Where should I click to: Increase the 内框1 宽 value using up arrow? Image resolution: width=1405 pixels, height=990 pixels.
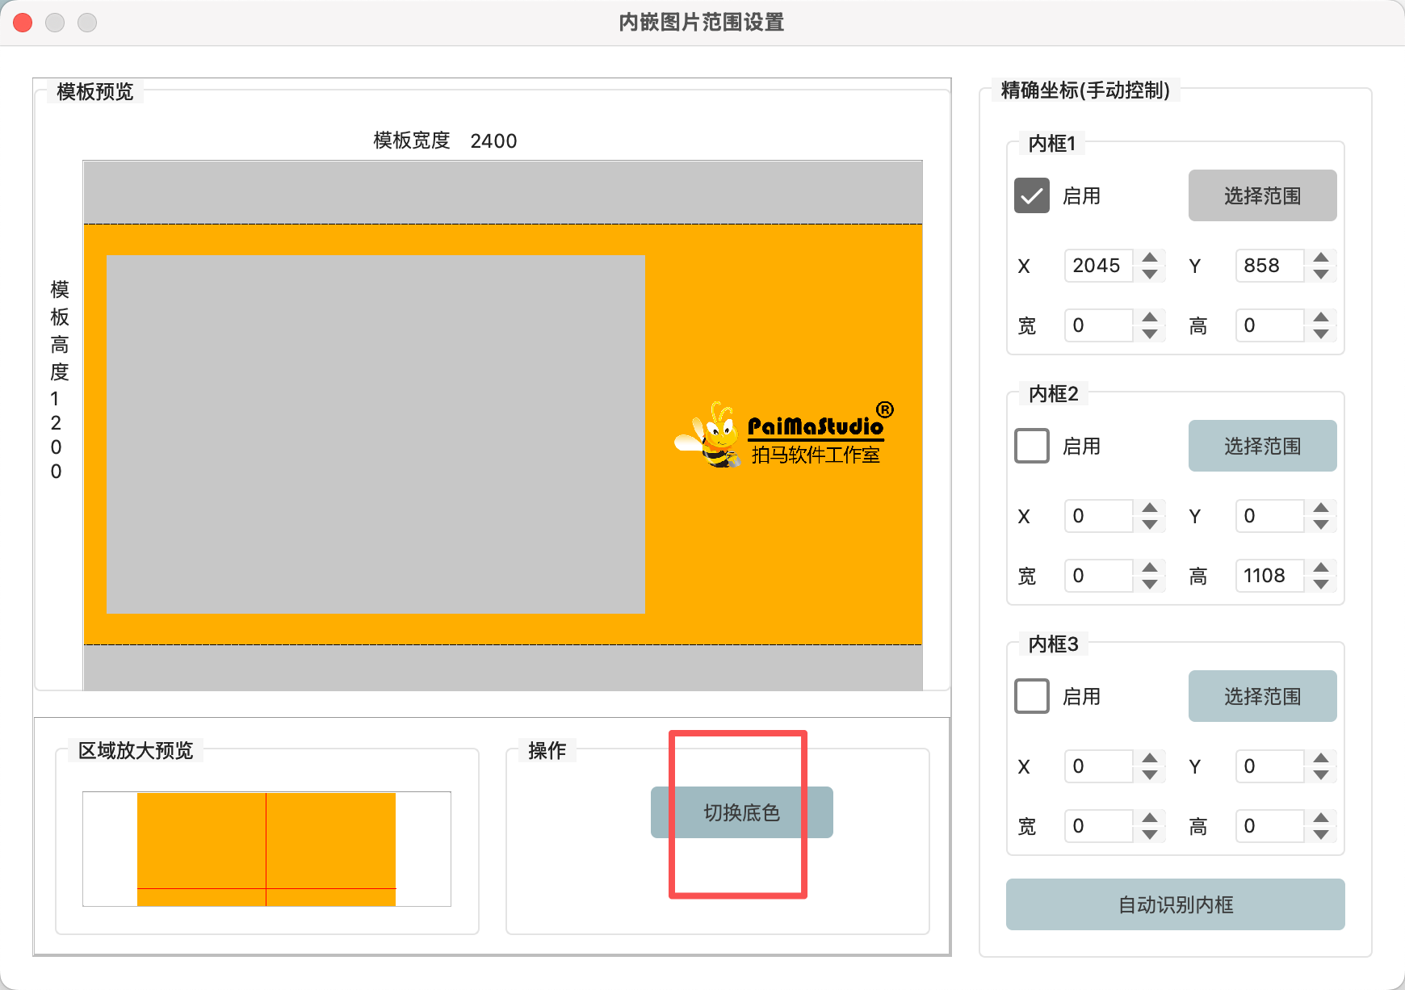[x=1150, y=317]
